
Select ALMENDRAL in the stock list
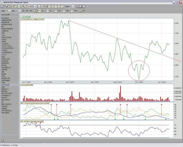(x=6, y=20)
